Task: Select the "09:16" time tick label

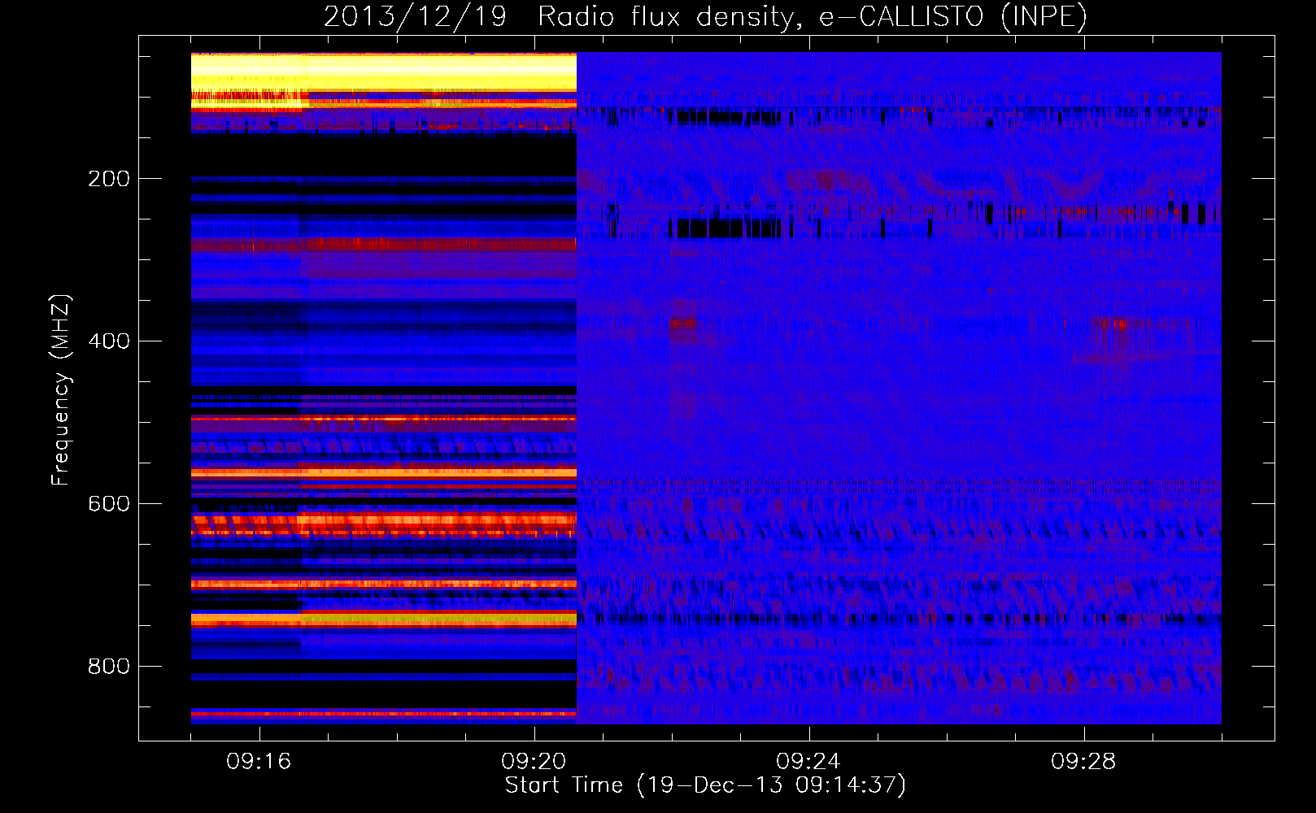Action: (x=259, y=762)
